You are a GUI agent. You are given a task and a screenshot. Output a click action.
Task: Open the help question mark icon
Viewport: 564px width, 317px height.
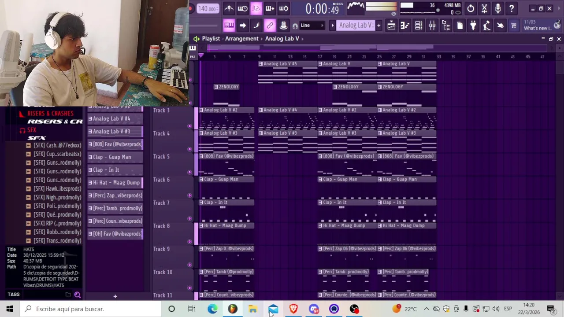coord(512,8)
